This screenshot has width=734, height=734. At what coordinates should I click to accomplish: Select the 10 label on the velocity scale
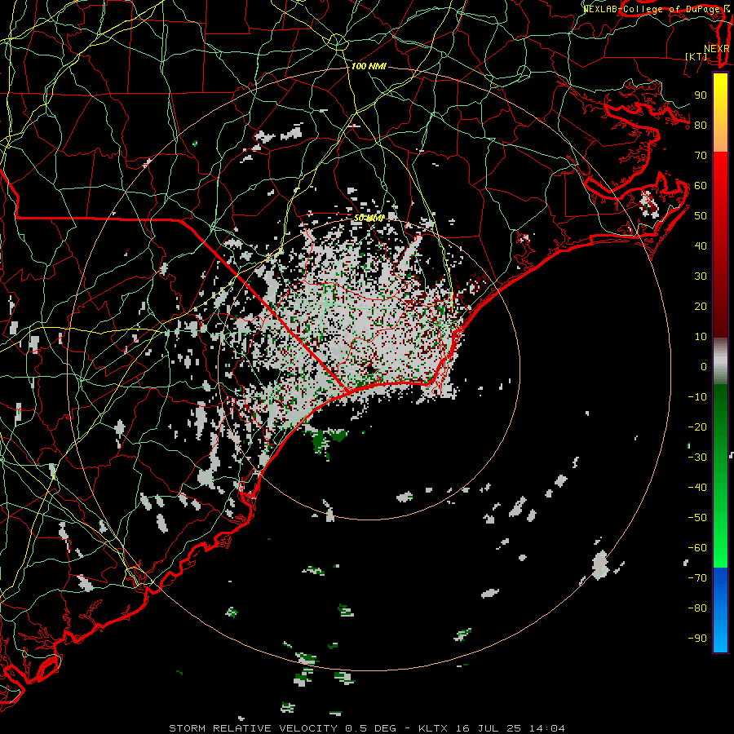click(701, 337)
